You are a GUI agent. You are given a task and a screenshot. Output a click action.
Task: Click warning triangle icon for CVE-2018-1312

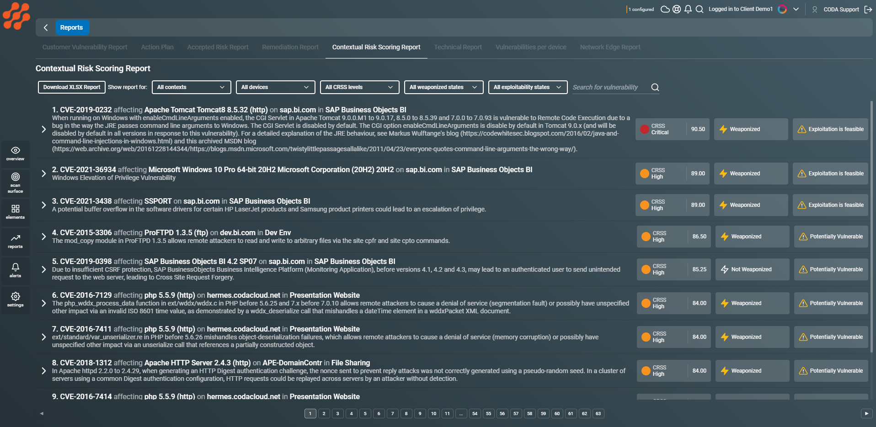(803, 371)
